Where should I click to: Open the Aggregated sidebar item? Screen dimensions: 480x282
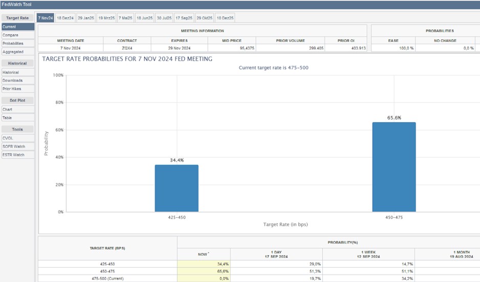click(18, 52)
